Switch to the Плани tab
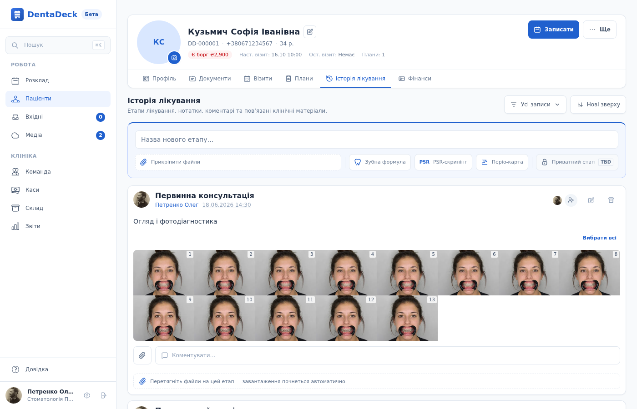 299,79
